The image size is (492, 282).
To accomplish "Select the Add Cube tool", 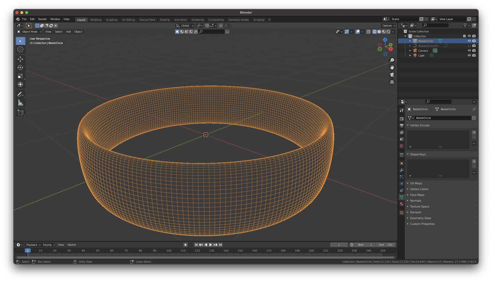I will [x=20, y=113].
